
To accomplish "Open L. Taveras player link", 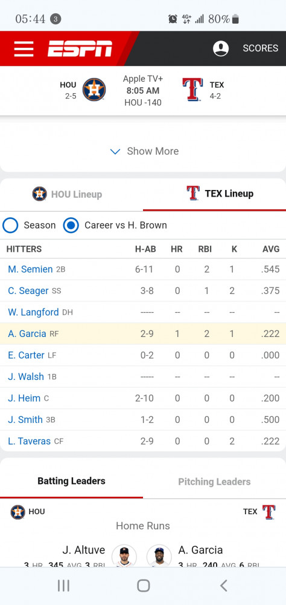I will click(29, 441).
